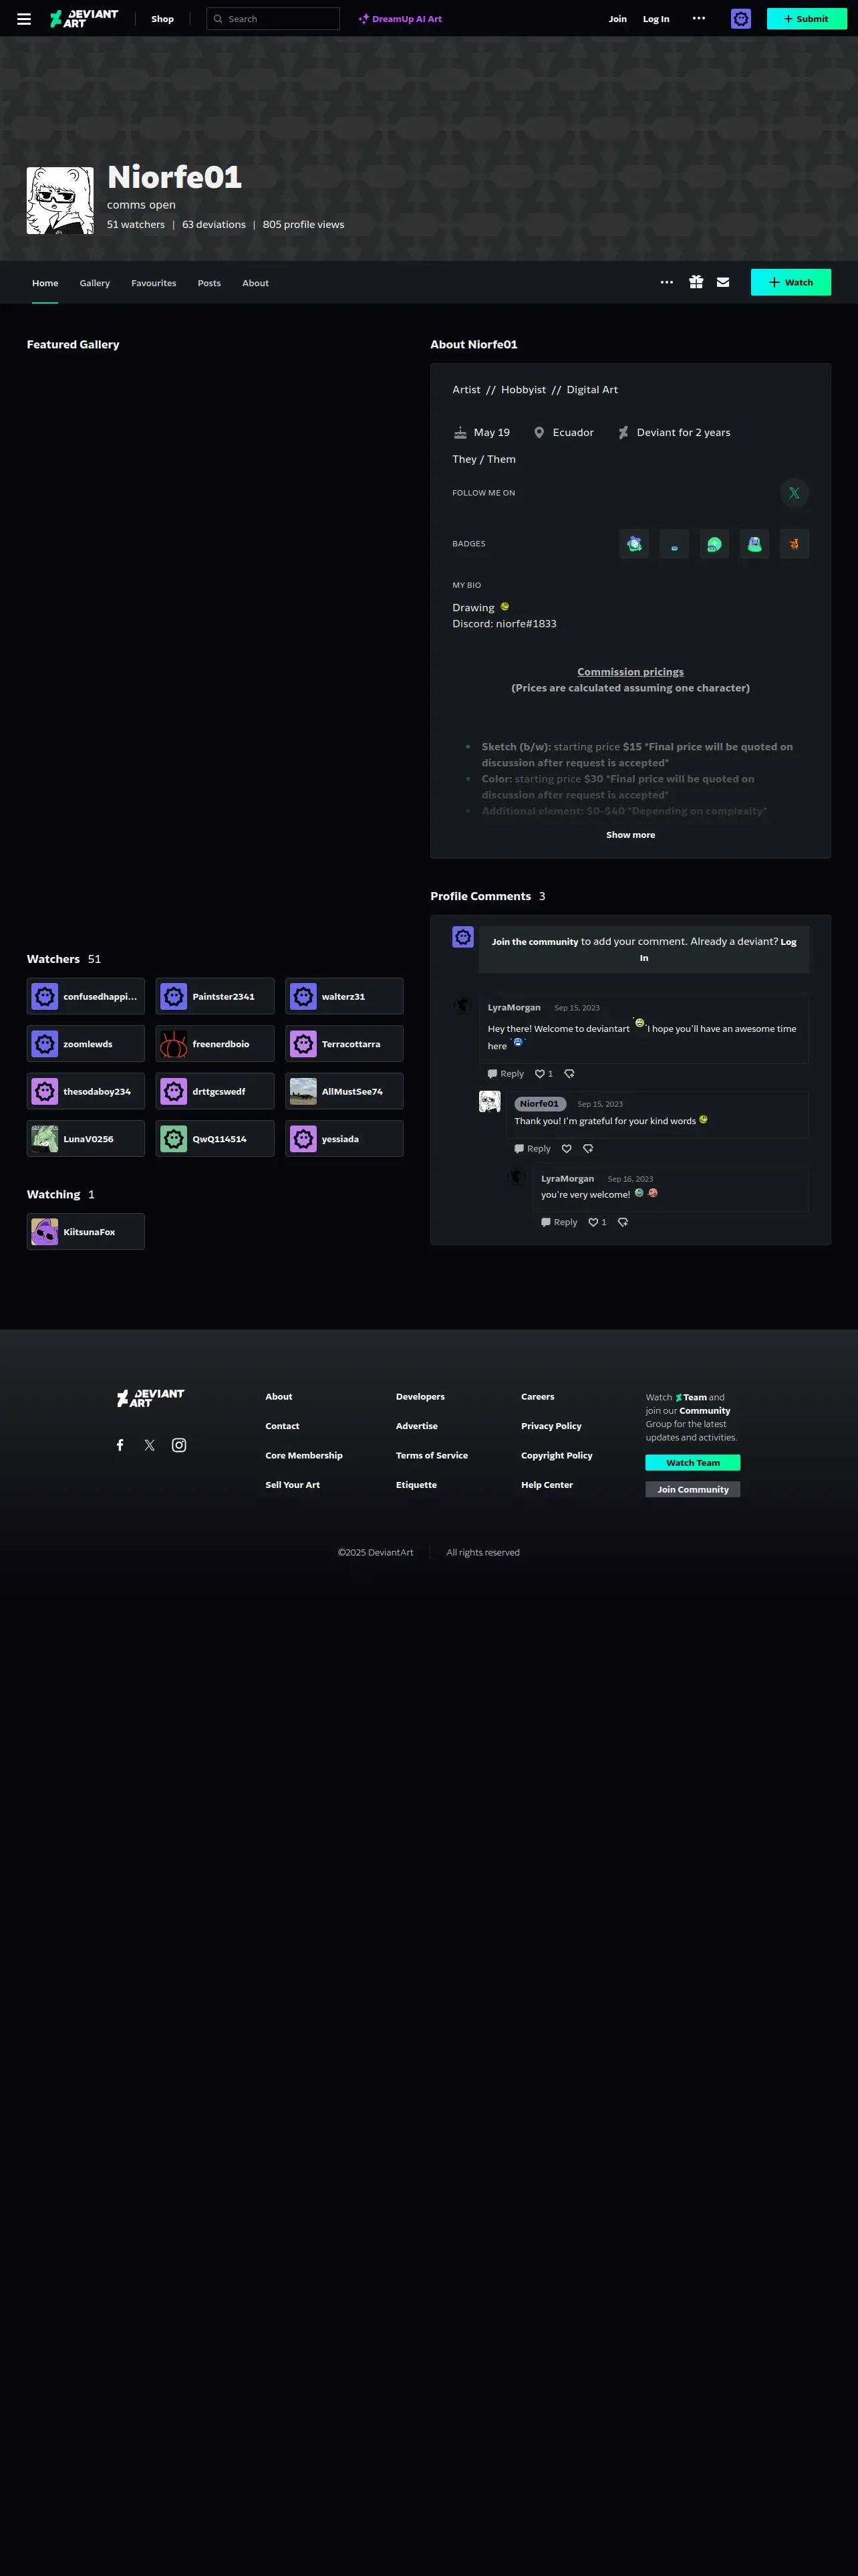Viewport: 858px width, 2576px height.
Task: Open watcher walterz31 profile card
Action: 345,996
